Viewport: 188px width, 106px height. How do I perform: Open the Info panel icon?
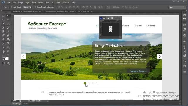(184, 66)
